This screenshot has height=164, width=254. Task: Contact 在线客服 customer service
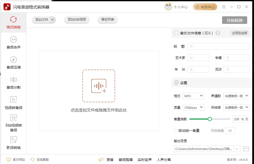(43, 159)
